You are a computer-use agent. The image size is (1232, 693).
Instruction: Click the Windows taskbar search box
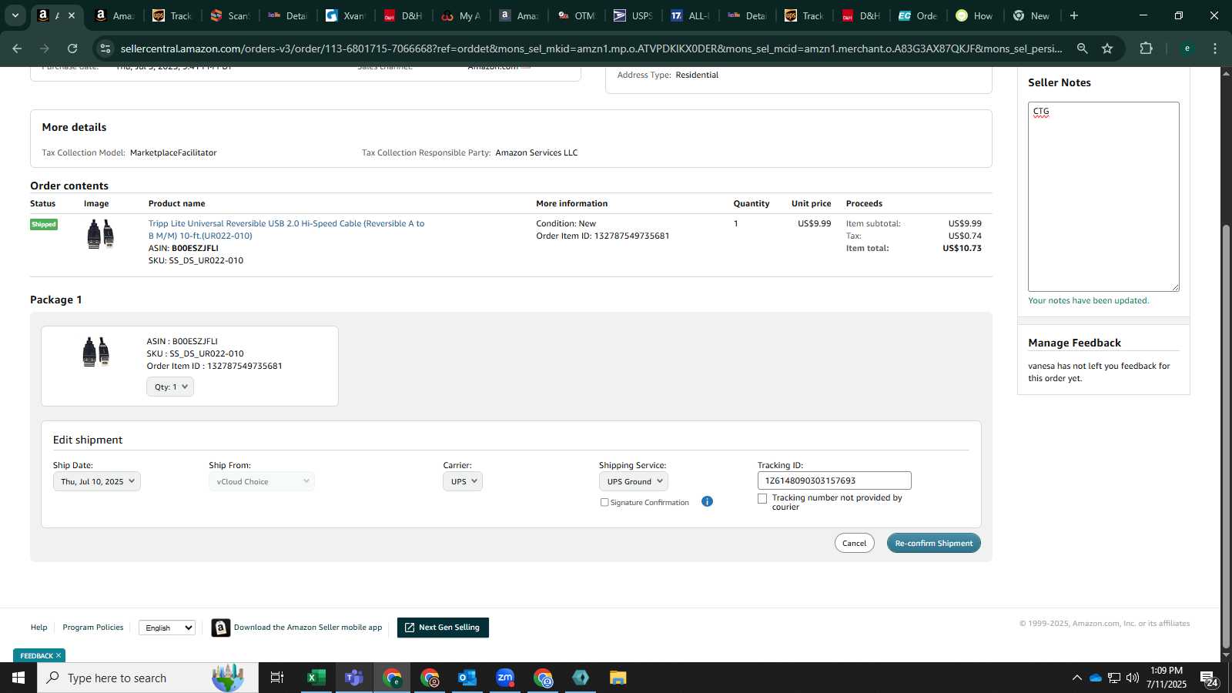(x=146, y=678)
